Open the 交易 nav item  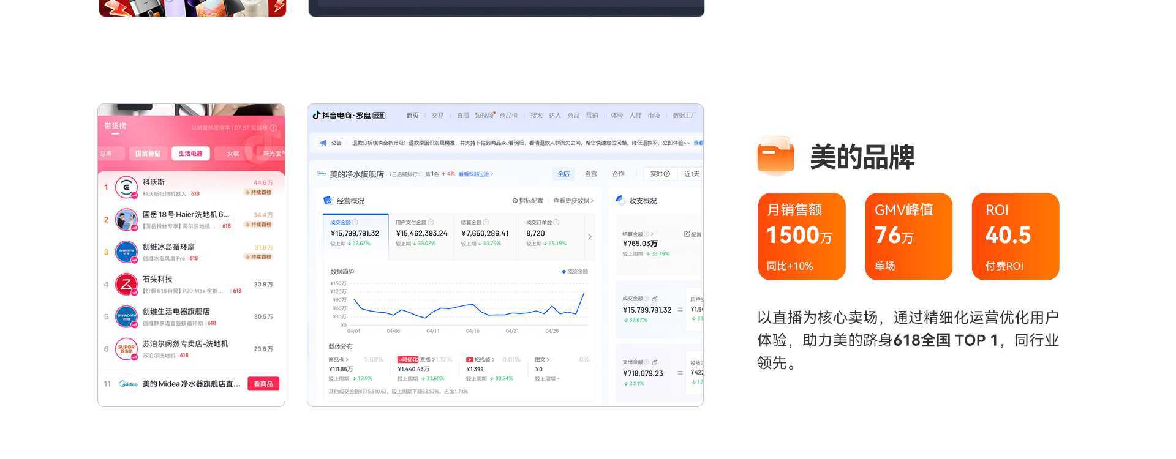click(437, 115)
